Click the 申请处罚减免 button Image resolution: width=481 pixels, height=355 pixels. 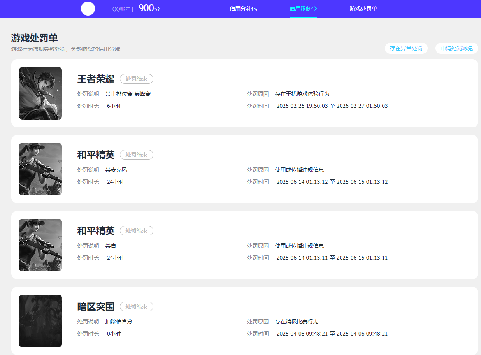click(457, 48)
